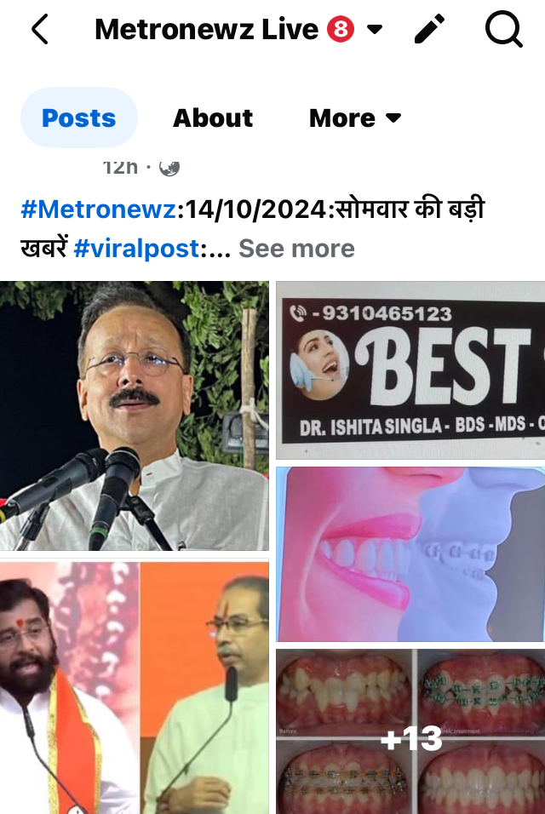
Task: Tap the Metronewz Live page title
Action: 207,29
